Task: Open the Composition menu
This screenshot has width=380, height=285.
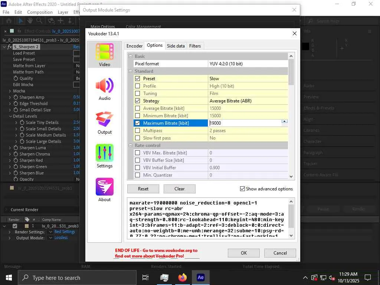Action: (x=40, y=12)
